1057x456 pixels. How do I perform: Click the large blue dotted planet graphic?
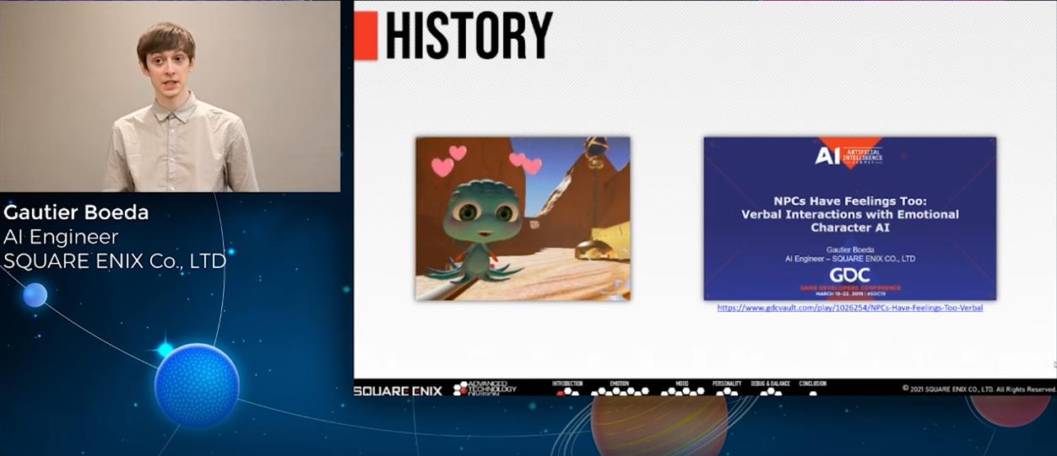coord(197,385)
